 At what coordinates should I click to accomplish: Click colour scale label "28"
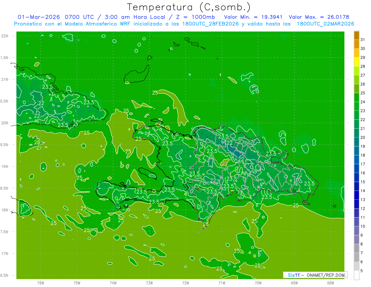coord(363,66)
